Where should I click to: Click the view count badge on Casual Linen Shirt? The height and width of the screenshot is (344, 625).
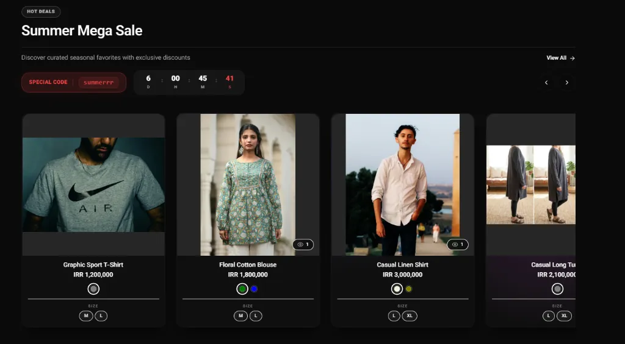pyautogui.click(x=458, y=245)
